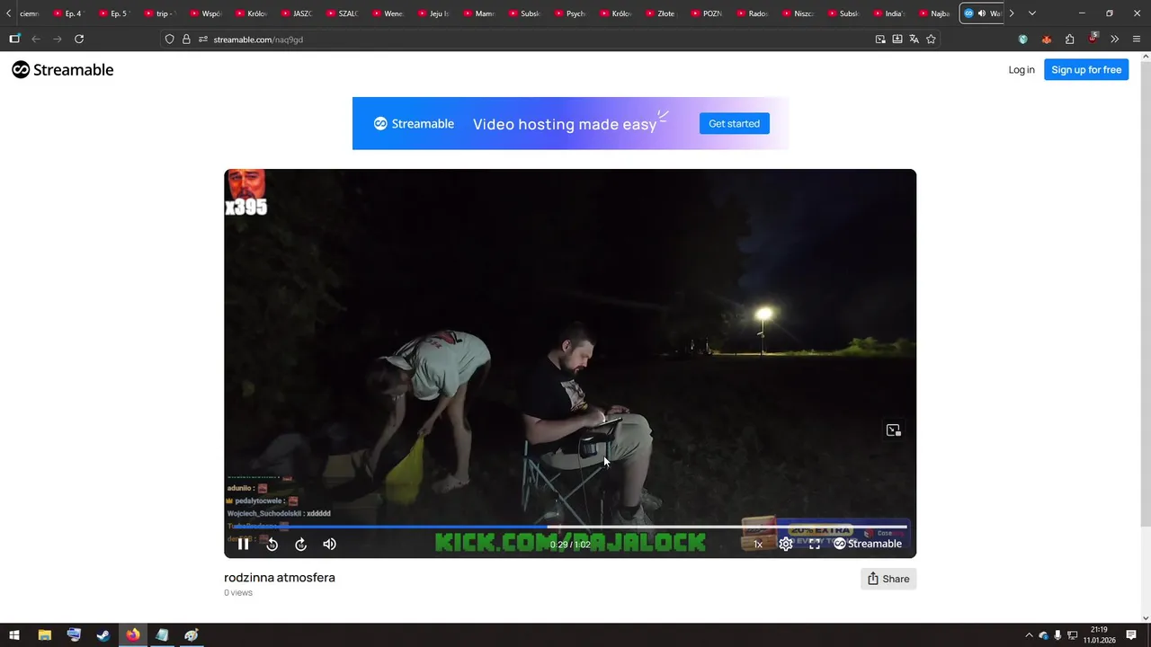
Task: Switch to the Ep. 4 tab
Action: 68,13
